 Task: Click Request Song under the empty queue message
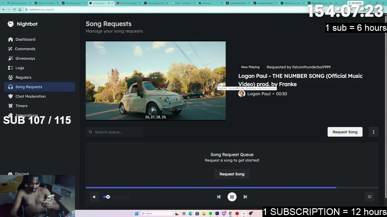tap(232, 174)
